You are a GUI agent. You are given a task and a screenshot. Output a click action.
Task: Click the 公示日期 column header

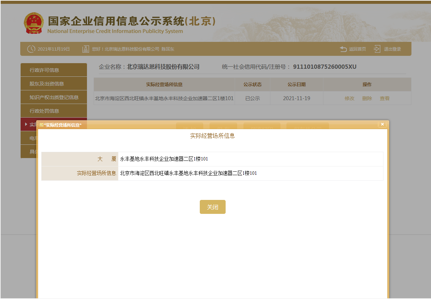[x=297, y=84]
